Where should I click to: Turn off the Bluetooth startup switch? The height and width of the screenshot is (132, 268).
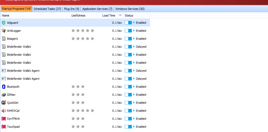point(128,87)
